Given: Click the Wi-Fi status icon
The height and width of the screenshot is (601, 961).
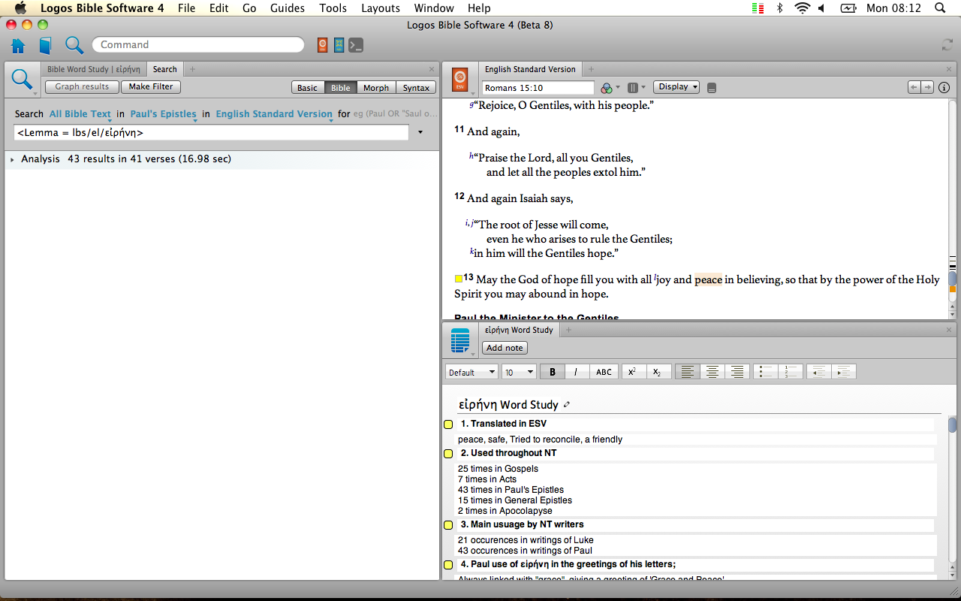Looking at the screenshot, I should point(803,8).
